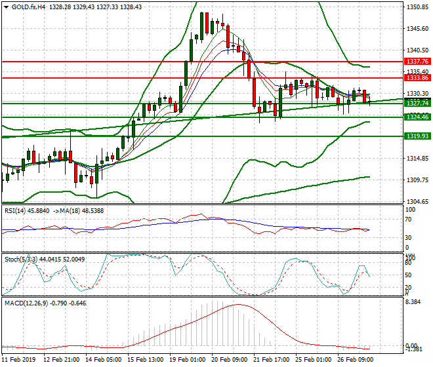Click the 12 Feb 21:00 time axis label
The height and width of the screenshot is (367, 433).
[x=61, y=360]
